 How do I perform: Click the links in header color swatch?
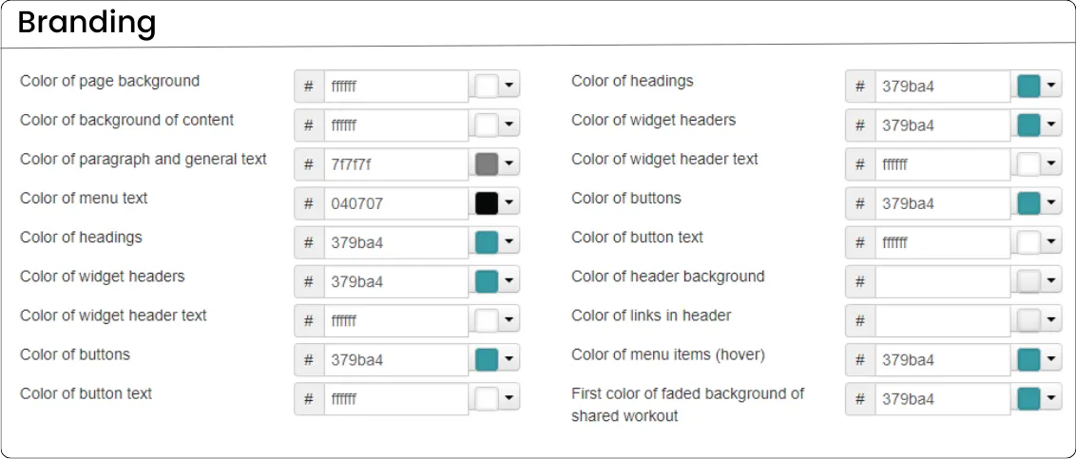pos(1028,320)
